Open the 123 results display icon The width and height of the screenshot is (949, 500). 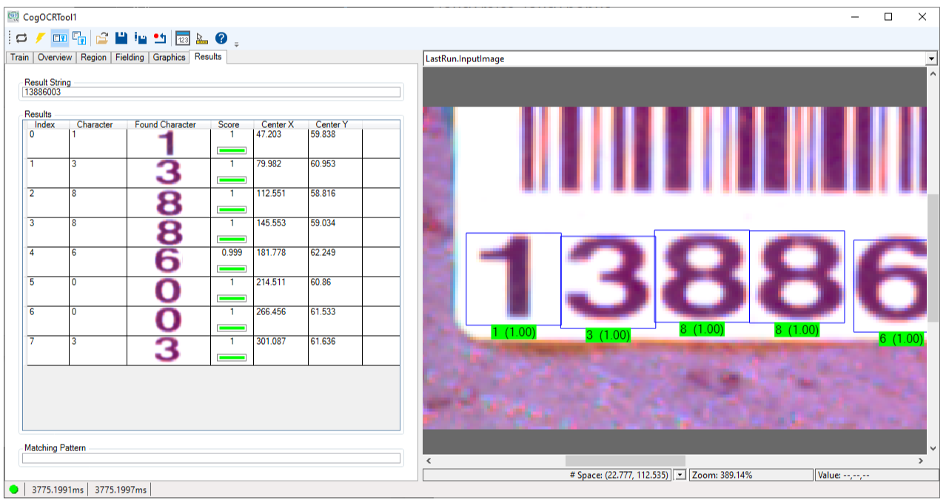point(183,38)
